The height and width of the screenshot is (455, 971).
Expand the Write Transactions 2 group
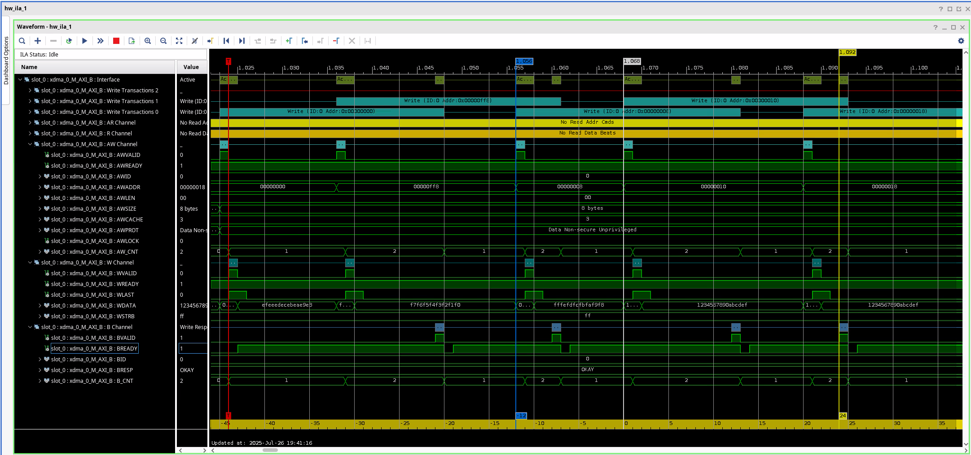[30, 91]
